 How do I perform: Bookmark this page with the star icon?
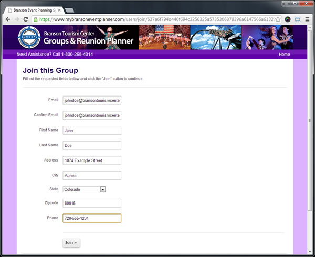point(278,19)
